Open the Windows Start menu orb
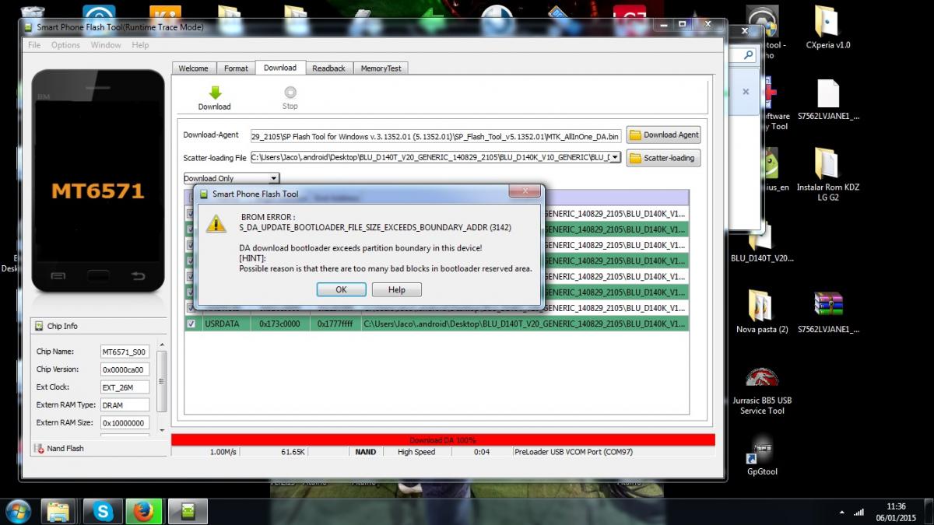The image size is (934, 525). [18, 511]
